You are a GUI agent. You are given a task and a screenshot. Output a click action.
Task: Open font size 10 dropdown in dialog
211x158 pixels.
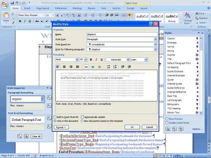click(x=85, y=60)
